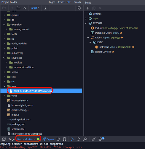The width and height of the screenshot is (145, 149).
Task: Click the play run icon in the bottom bar
Action: [72, 139]
